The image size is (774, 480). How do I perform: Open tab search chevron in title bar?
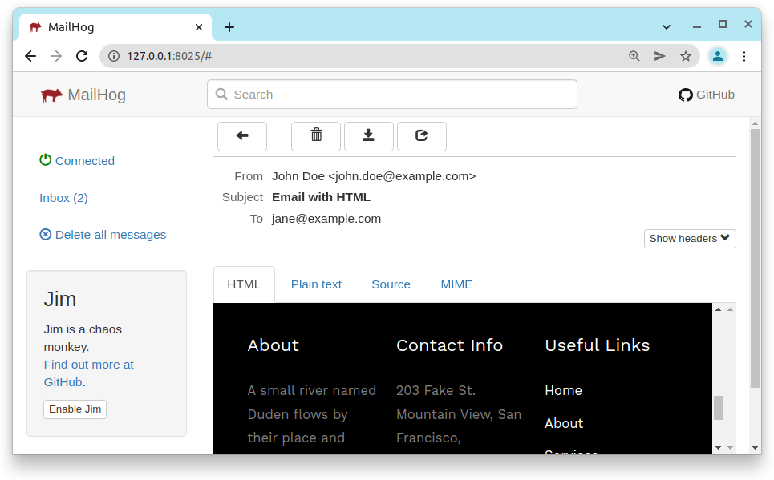coord(667,27)
